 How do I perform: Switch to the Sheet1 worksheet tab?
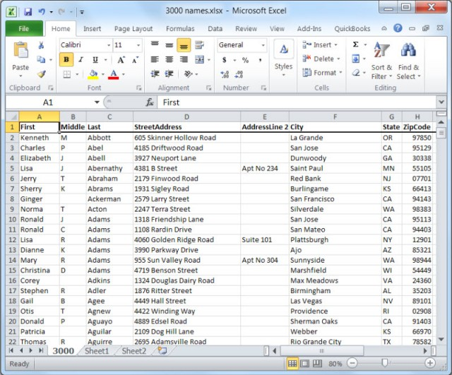(97, 351)
